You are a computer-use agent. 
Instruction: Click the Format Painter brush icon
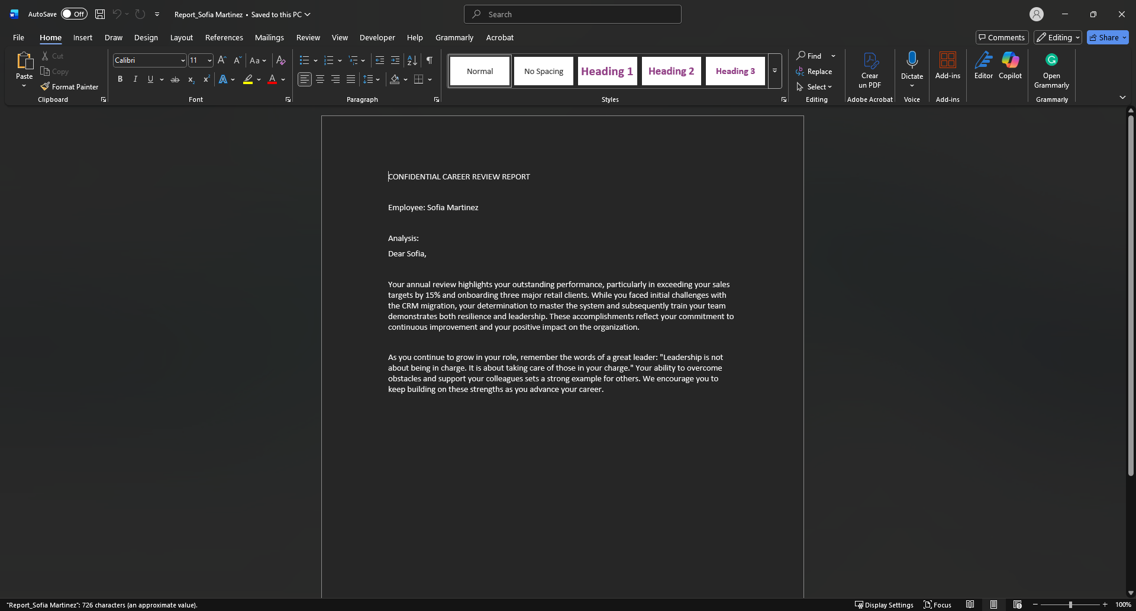45,86
